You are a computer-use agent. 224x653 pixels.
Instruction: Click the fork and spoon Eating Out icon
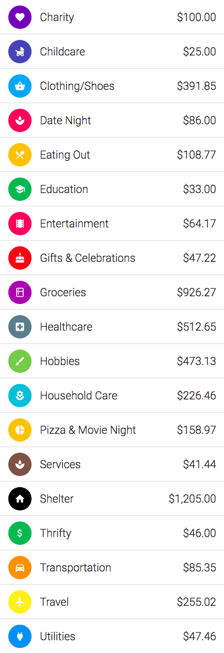click(20, 155)
